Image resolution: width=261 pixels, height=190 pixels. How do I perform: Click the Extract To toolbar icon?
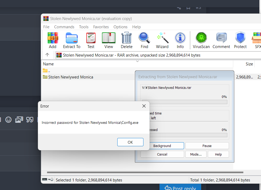click(x=72, y=38)
